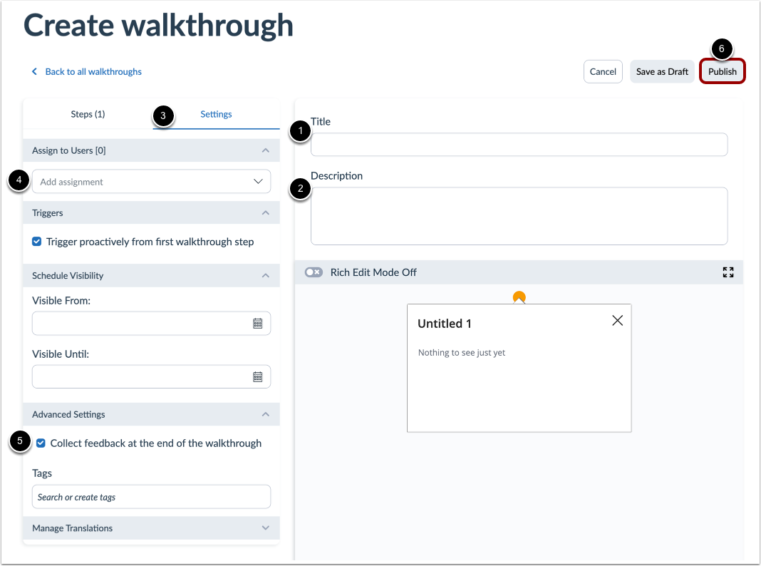The width and height of the screenshot is (761, 566).
Task: Disable trigger proactively from first walkthrough step
Action: [36, 241]
